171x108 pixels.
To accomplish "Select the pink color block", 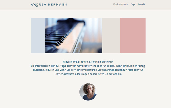I will coord(133,35).
